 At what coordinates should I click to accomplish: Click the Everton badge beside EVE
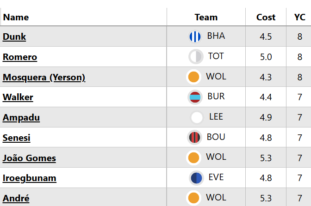click(196, 178)
